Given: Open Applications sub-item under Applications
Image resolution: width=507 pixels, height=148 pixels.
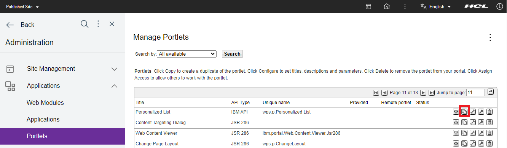Looking at the screenshot, I should 43,119.
